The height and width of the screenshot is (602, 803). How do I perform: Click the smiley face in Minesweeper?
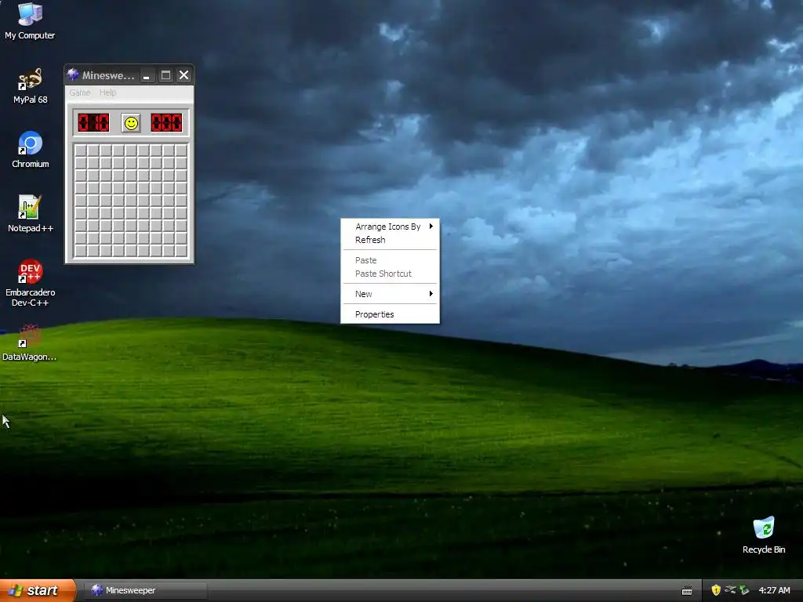pos(131,123)
